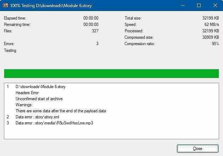Viewport: 223px width, 156px height.
Task: Click the 7z icon in title bar
Action: 5,6
